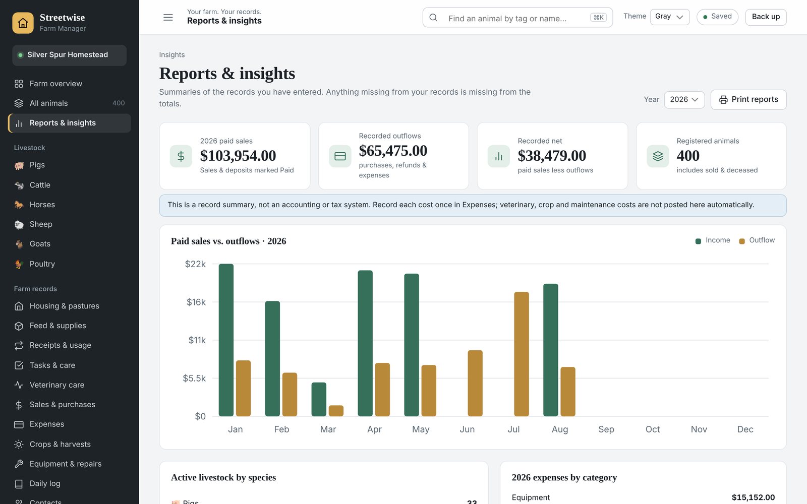Open Veterinary care records
Screen dimensions: 807x504
point(70,385)
